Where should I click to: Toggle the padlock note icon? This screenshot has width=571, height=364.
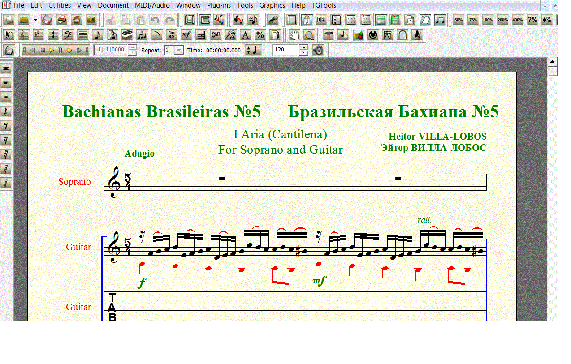tap(307, 20)
